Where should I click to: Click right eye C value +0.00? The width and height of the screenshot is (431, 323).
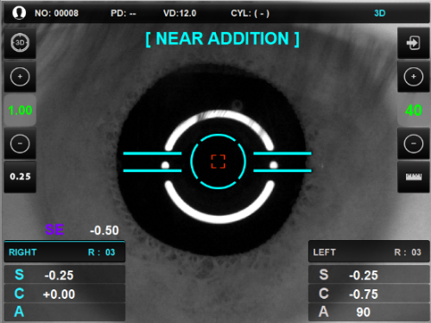click(x=59, y=294)
